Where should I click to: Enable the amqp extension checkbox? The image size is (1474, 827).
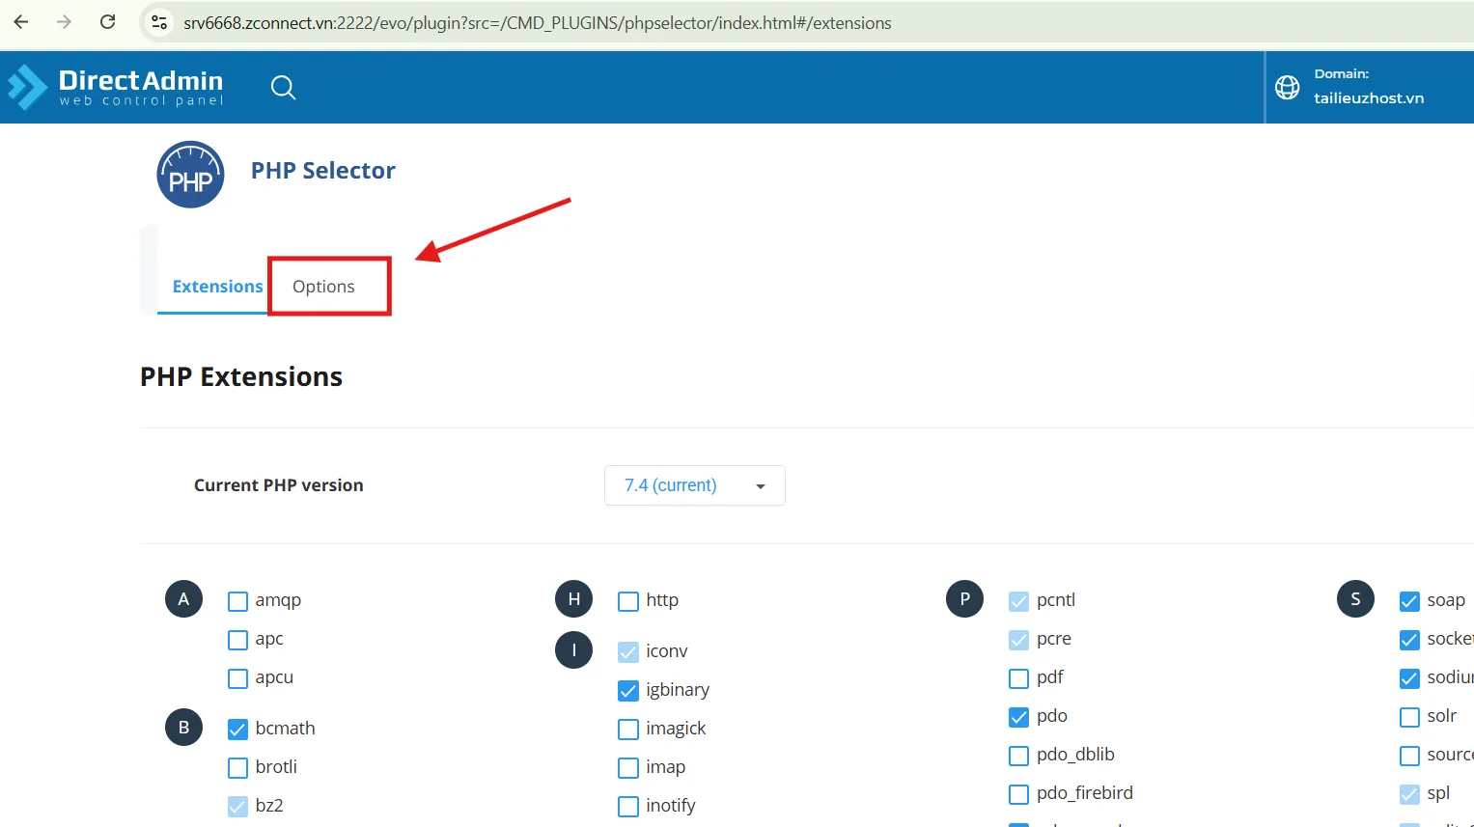coord(237,601)
